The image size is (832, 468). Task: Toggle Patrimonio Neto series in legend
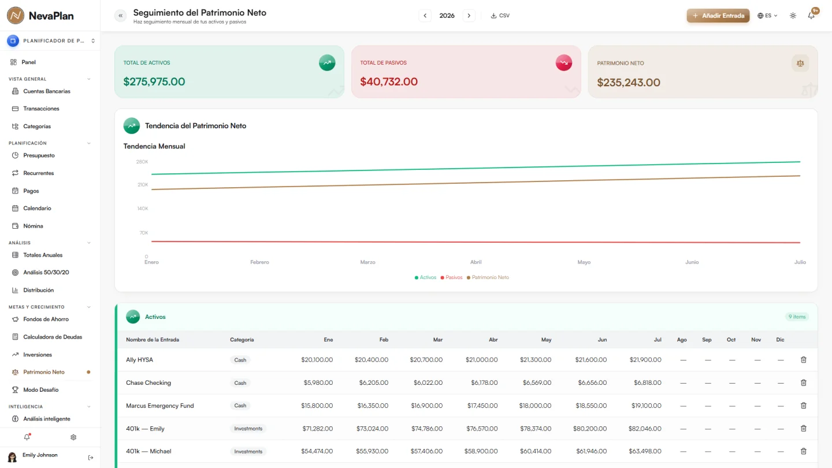(488, 277)
